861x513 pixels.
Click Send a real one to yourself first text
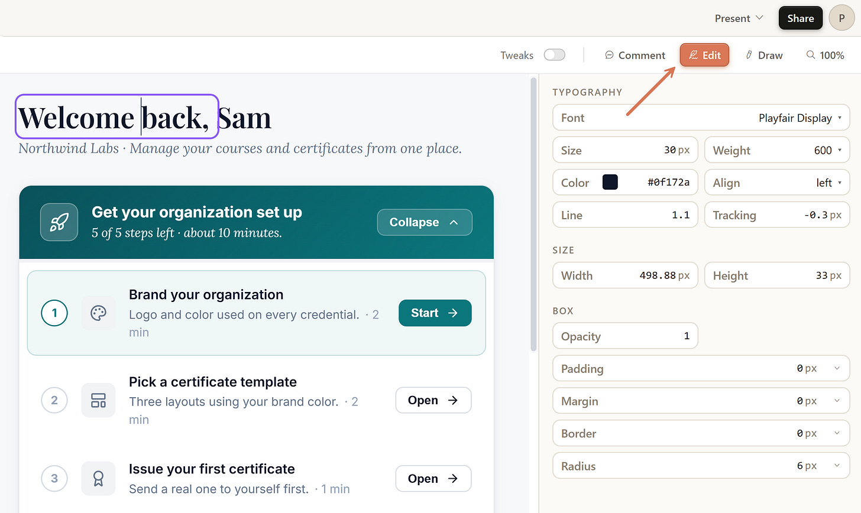(219, 489)
